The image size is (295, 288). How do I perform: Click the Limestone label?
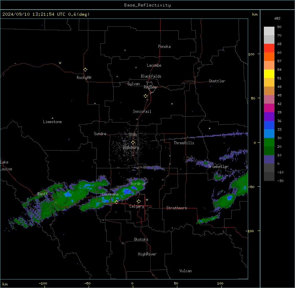pos(52,122)
